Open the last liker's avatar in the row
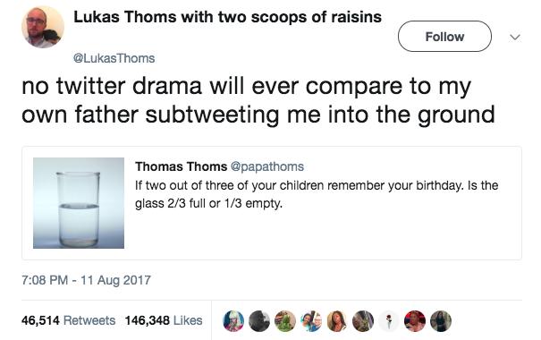Image resolution: width=541 pixels, height=340 pixels. click(x=441, y=321)
